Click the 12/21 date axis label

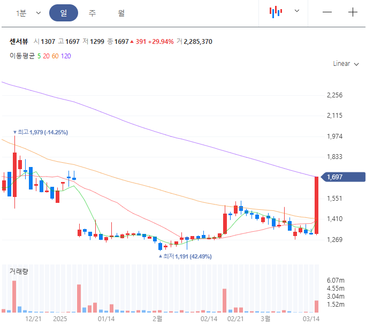tap(33, 319)
